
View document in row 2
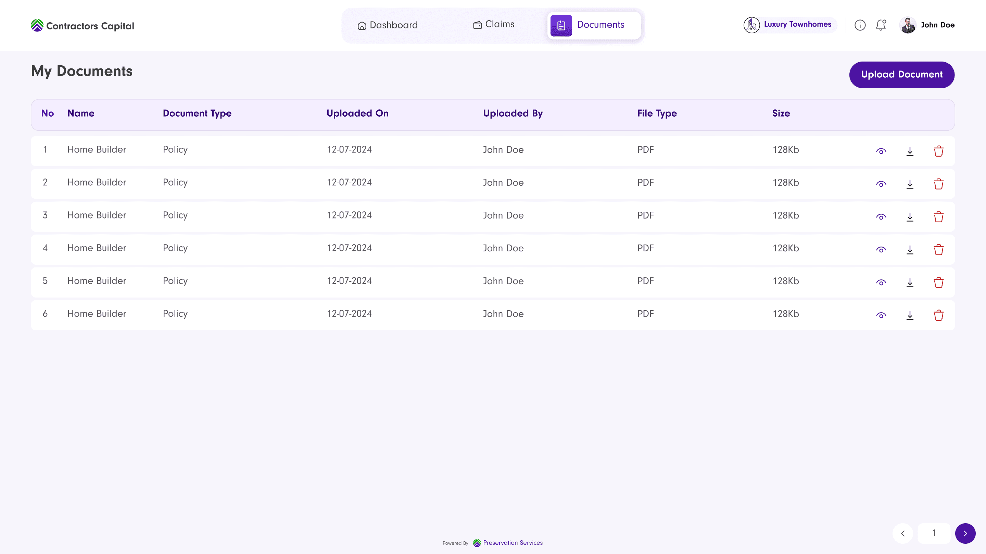click(881, 184)
